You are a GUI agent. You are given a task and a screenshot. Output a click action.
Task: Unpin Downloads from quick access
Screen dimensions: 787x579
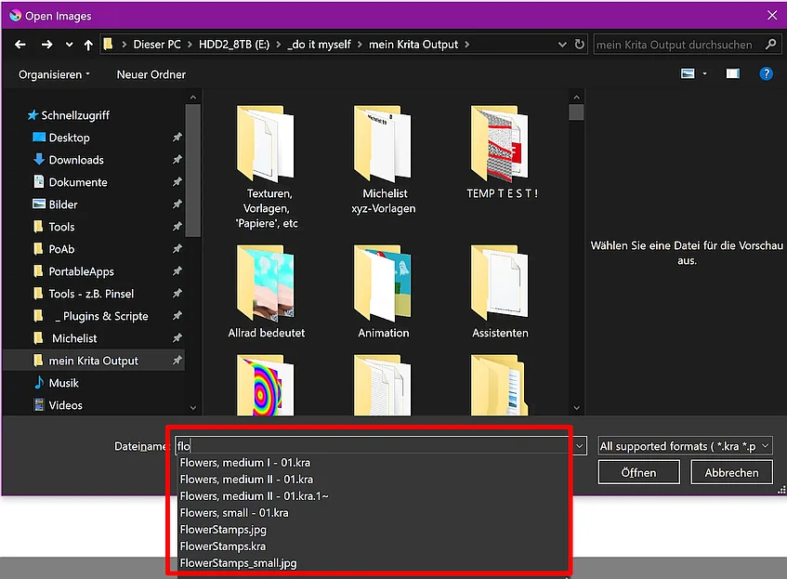click(177, 160)
